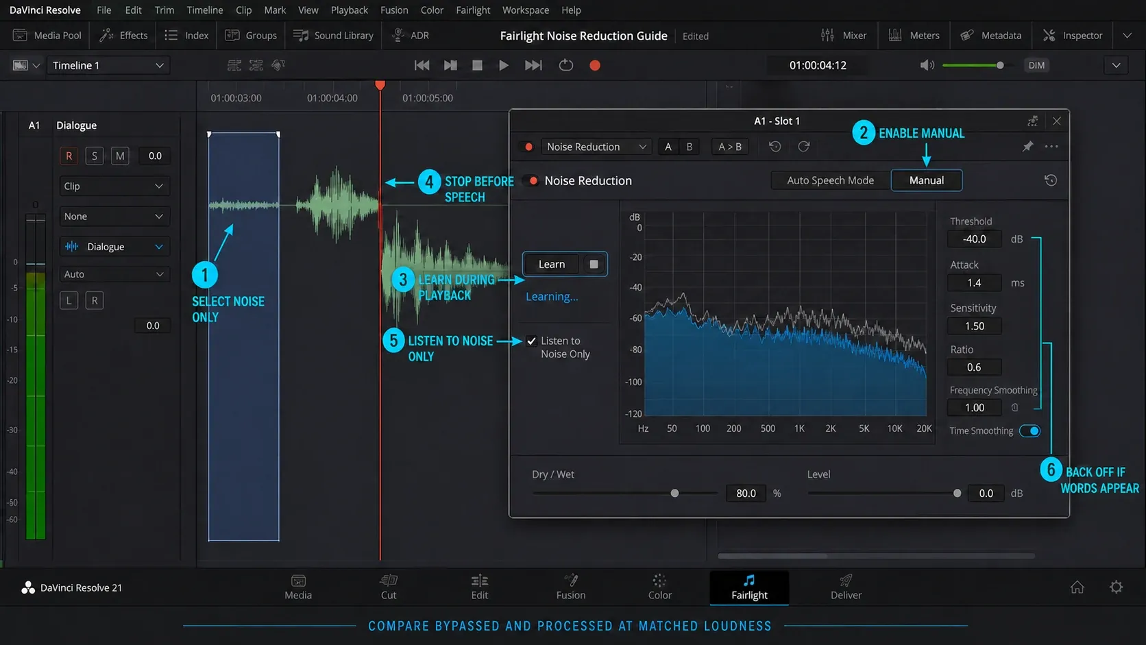Viewport: 1146px width, 645px height.
Task: Open monitor options dropdown near DIM
Action: [1116, 65]
